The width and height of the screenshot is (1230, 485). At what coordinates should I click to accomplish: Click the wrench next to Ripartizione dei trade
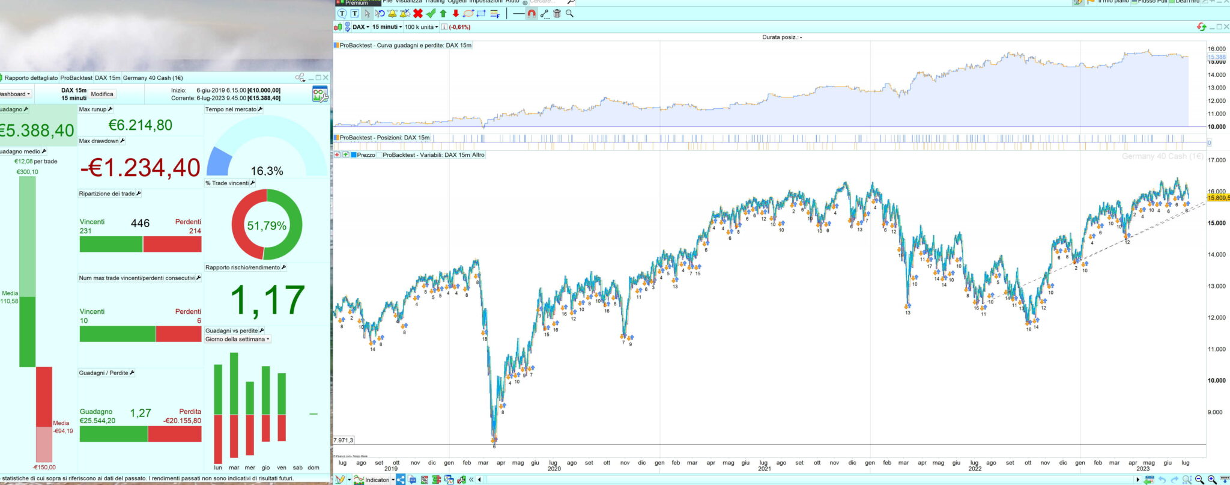[139, 194]
